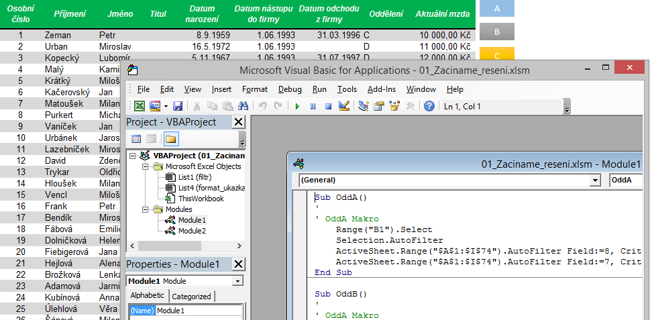Open Object Browser toolbar icon

coord(394,106)
